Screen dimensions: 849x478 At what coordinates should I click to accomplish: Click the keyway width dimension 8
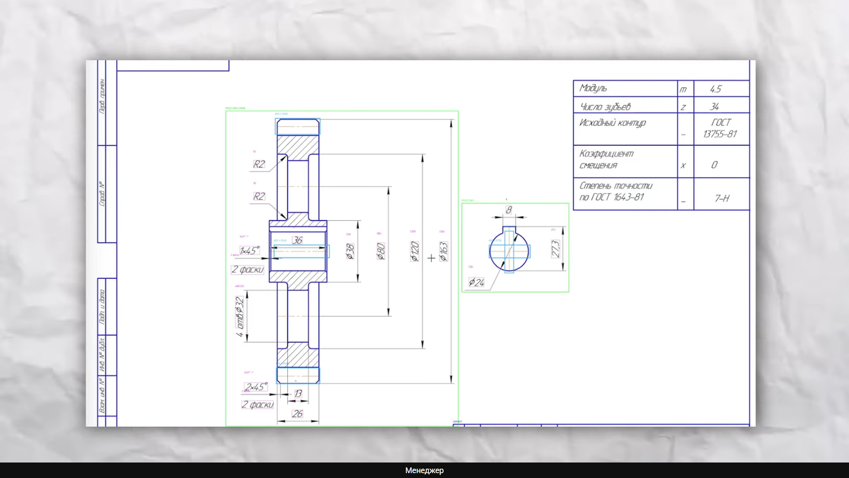click(509, 210)
